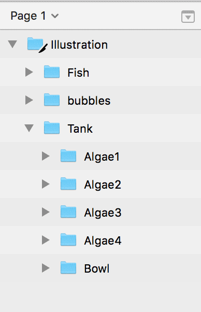The height and width of the screenshot is (312, 201).
Task: Select the Algae2 layer name
Action: tap(103, 185)
